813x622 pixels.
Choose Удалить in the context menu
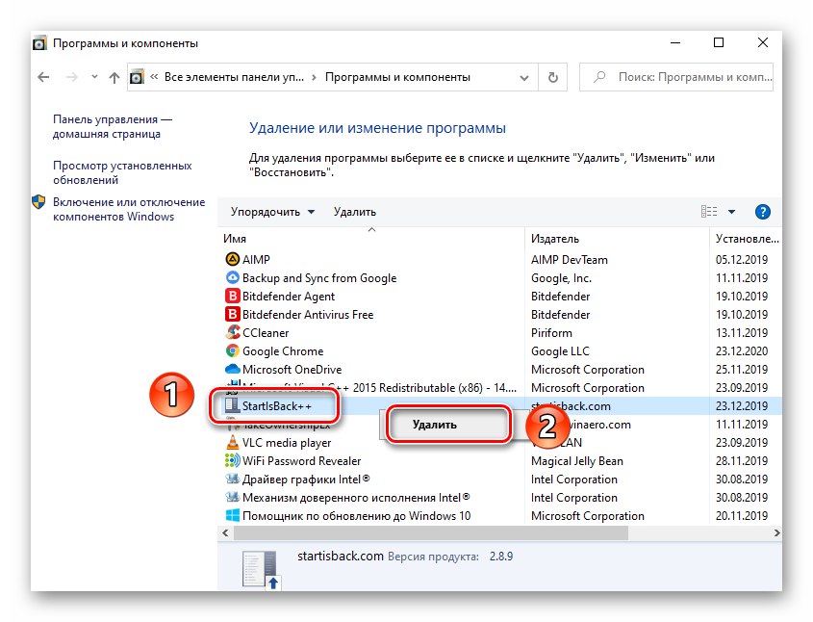pyautogui.click(x=435, y=425)
